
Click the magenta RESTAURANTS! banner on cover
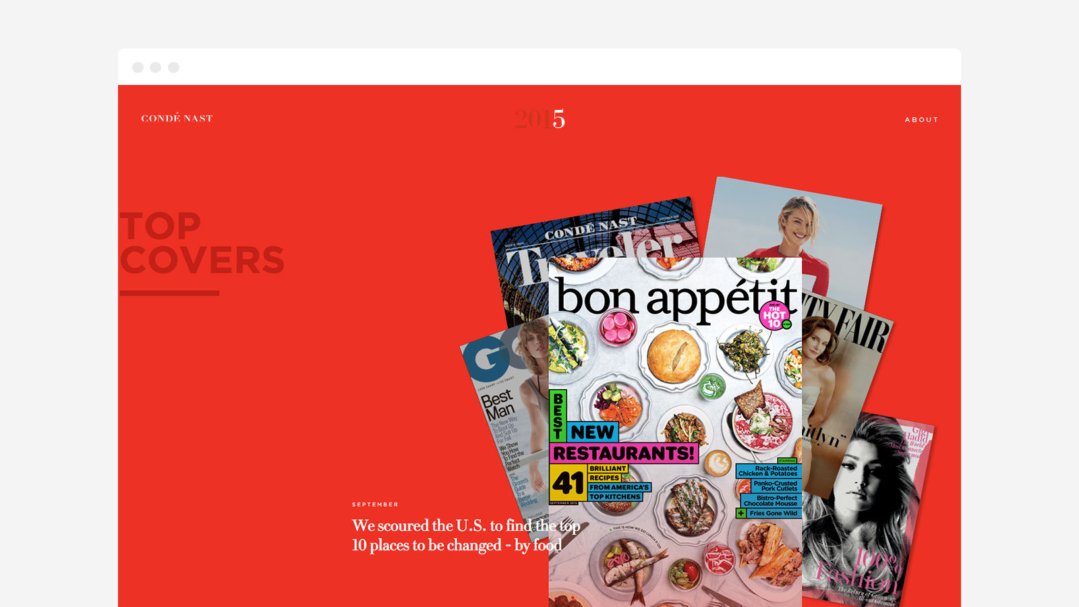pyautogui.click(x=624, y=453)
